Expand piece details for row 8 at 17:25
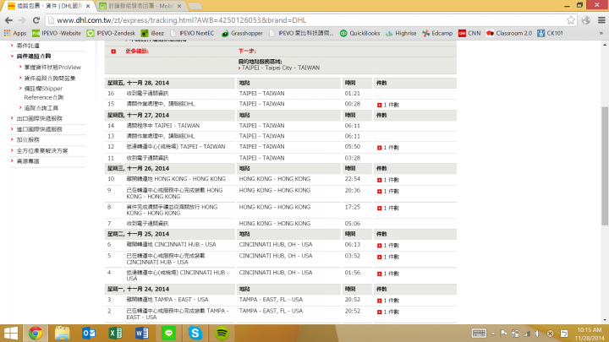This screenshot has width=609, height=342. point(380,209)
